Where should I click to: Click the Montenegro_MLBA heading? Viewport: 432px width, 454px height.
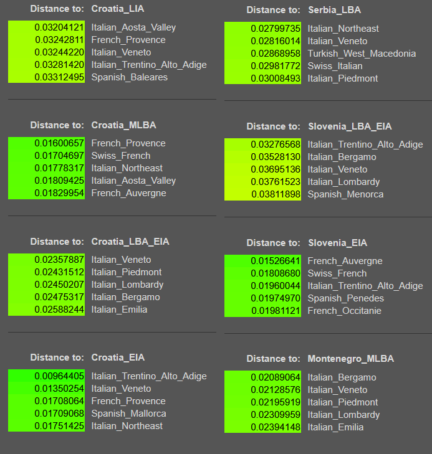350,359
